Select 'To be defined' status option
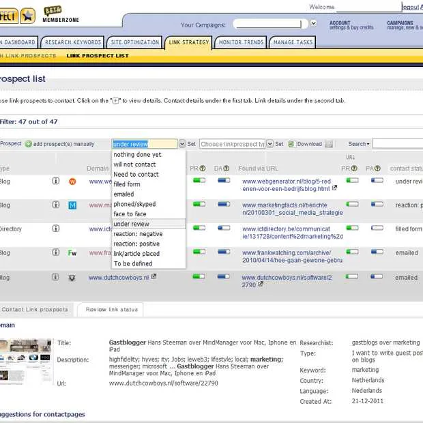The image size is (423, 423). (x=149, y=263)
